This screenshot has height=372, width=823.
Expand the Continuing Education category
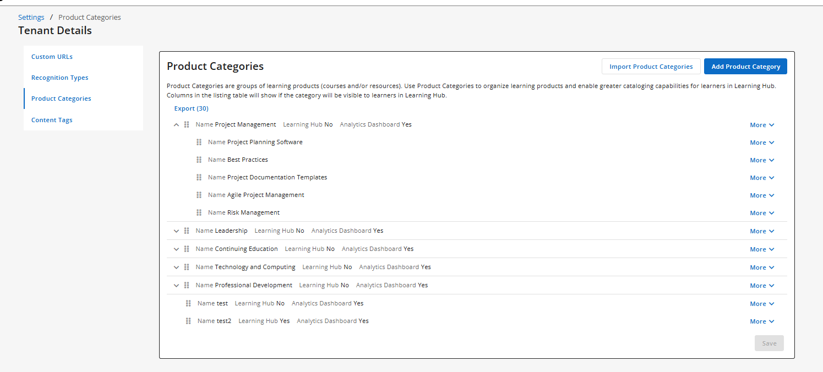[176, 249]
